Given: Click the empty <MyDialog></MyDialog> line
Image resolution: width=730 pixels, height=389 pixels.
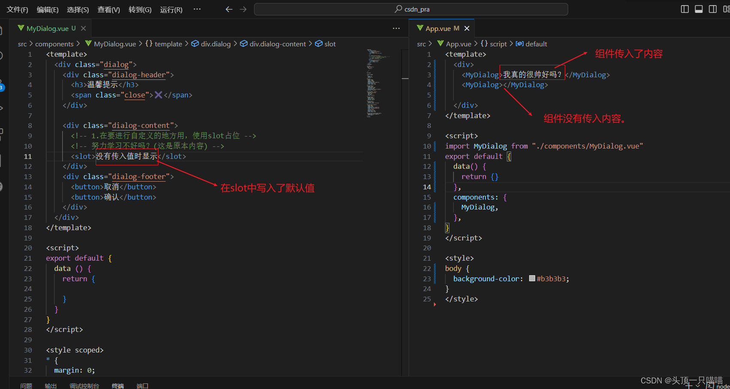Looking at the screenshot, I should [505, 85].
